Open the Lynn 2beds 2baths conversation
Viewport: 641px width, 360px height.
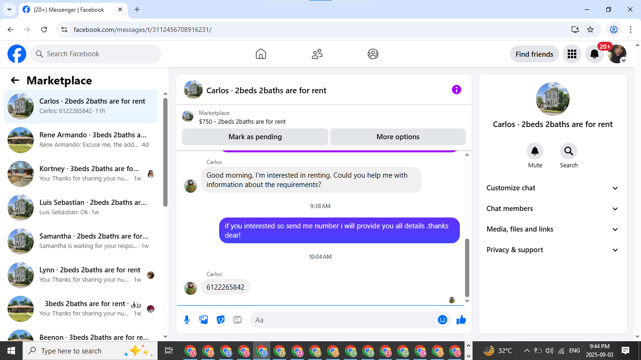(x=81, y=275)
